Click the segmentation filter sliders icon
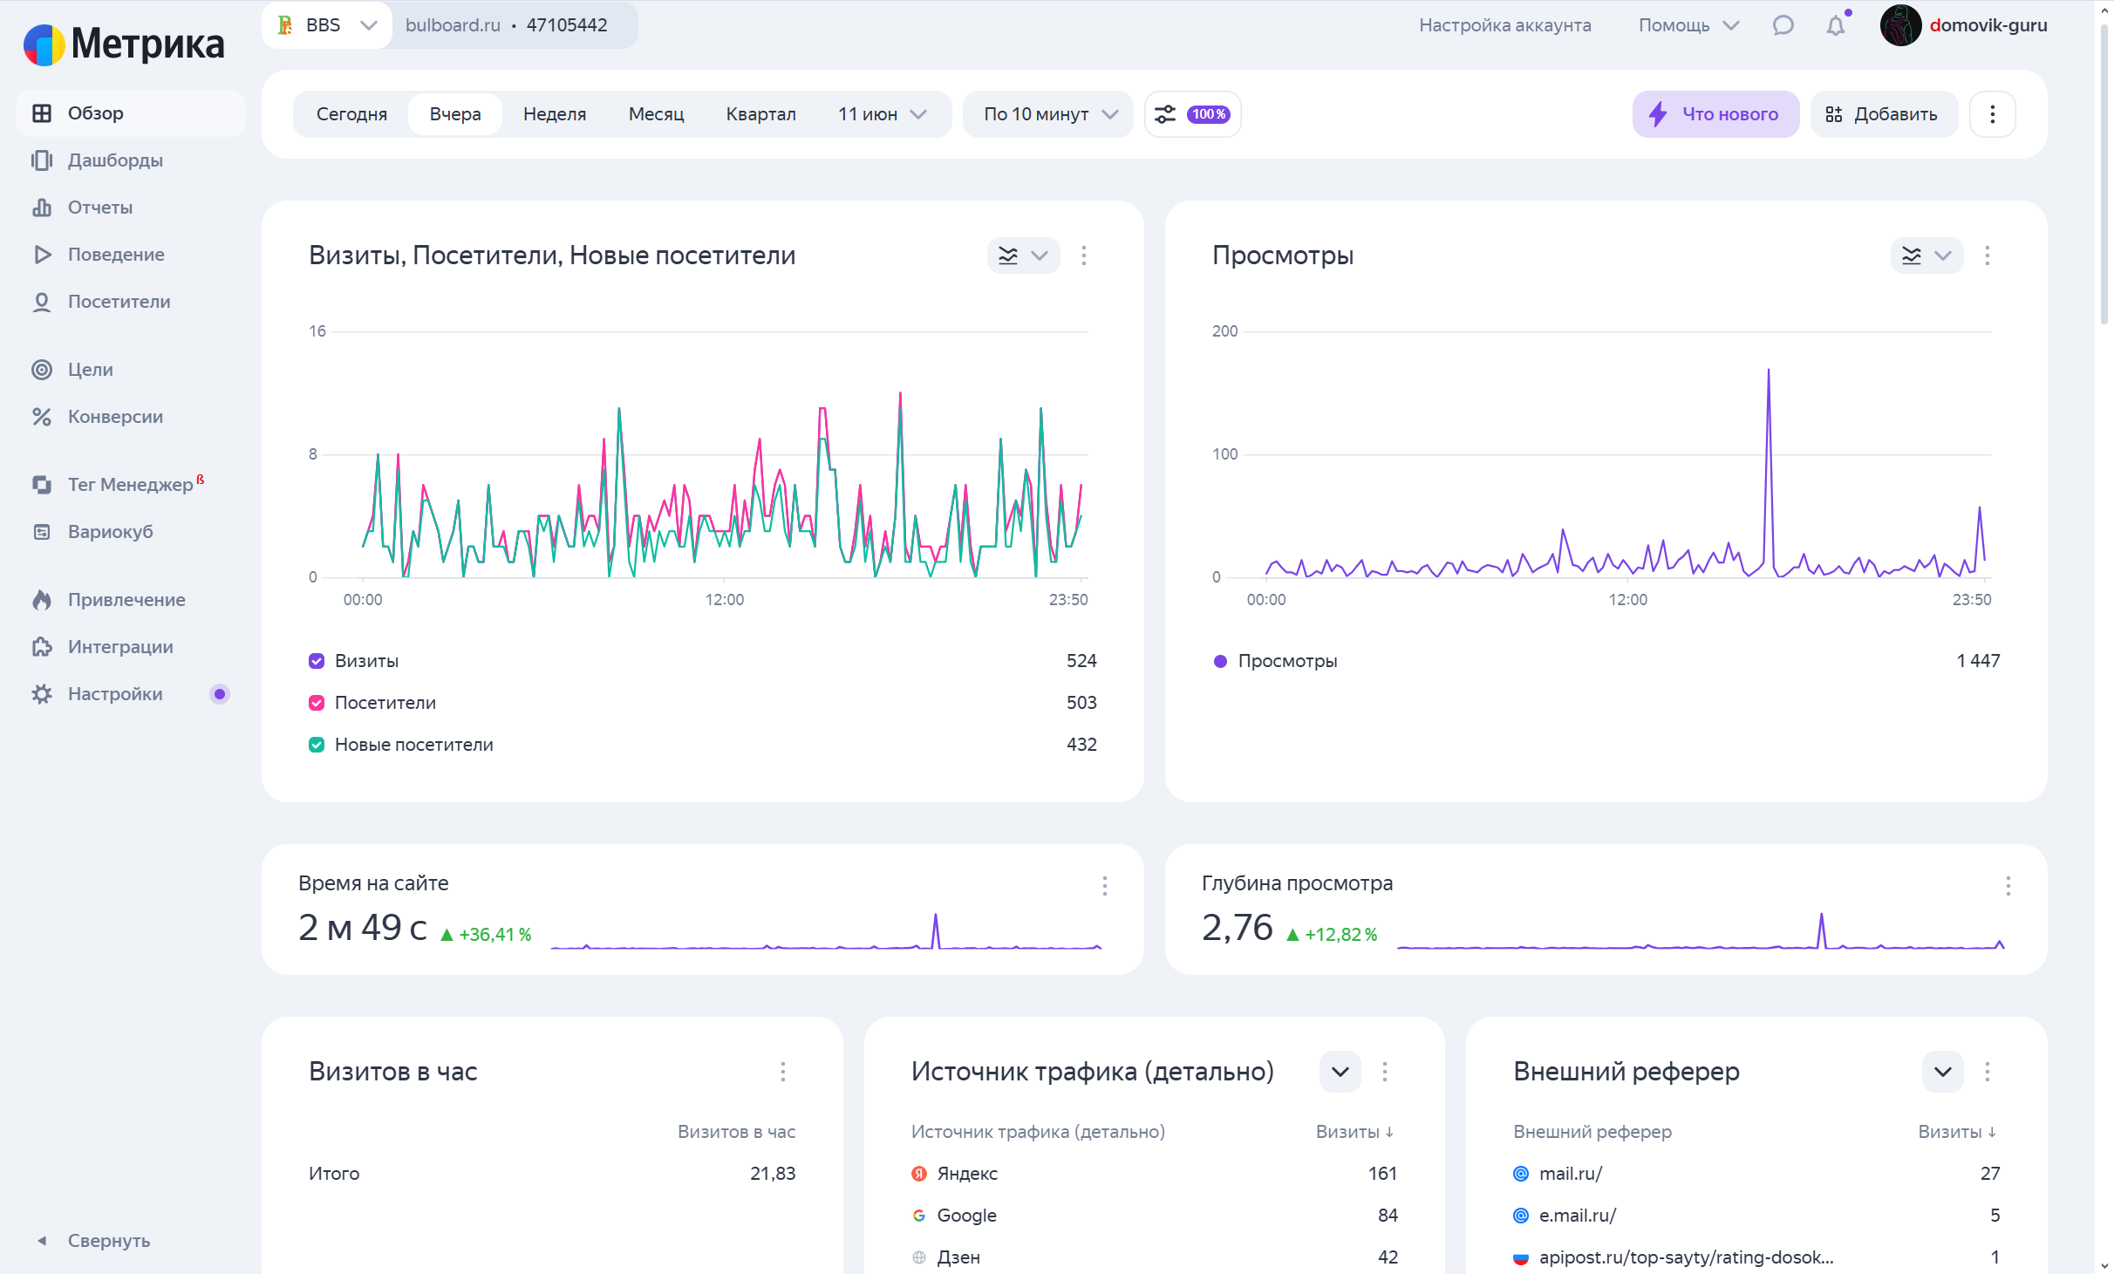Image resolution: width=2114 pixels, height=1274 pixels. tap(1165, 114)
